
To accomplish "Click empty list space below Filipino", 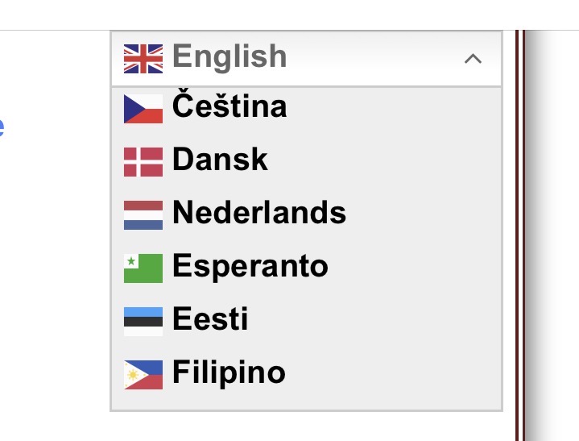I will (x=306, y=399).
